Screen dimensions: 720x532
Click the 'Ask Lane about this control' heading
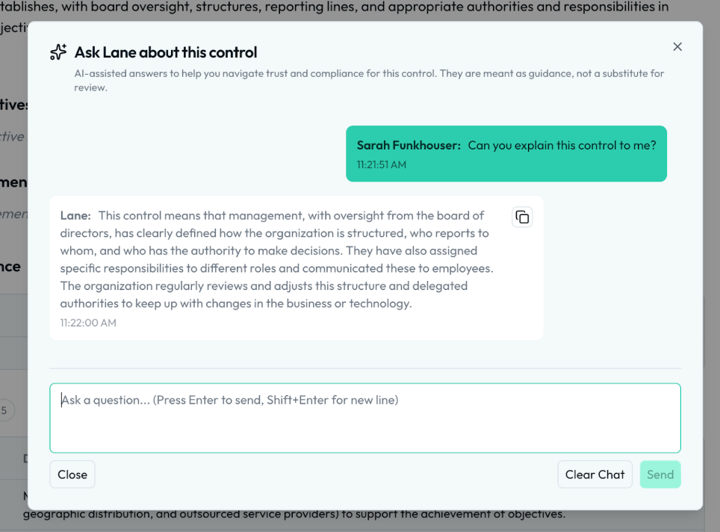tap(166, 52)
